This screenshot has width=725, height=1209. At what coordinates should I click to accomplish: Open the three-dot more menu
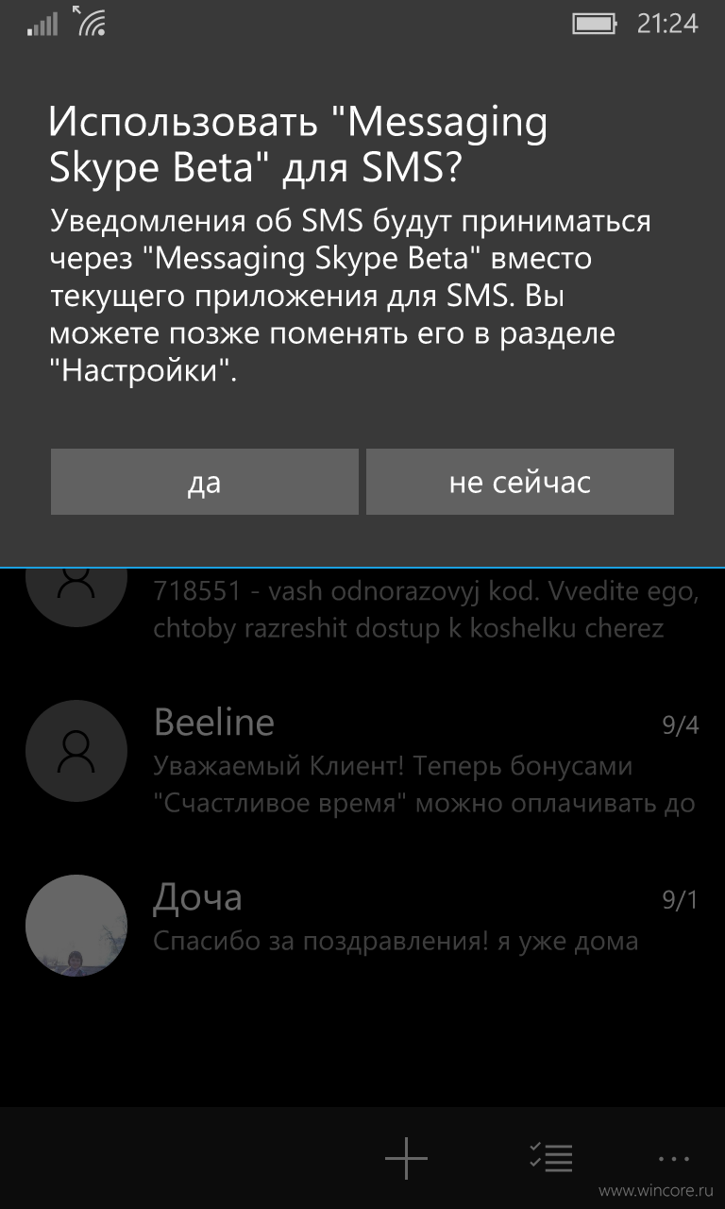[x=674, y=1158]
